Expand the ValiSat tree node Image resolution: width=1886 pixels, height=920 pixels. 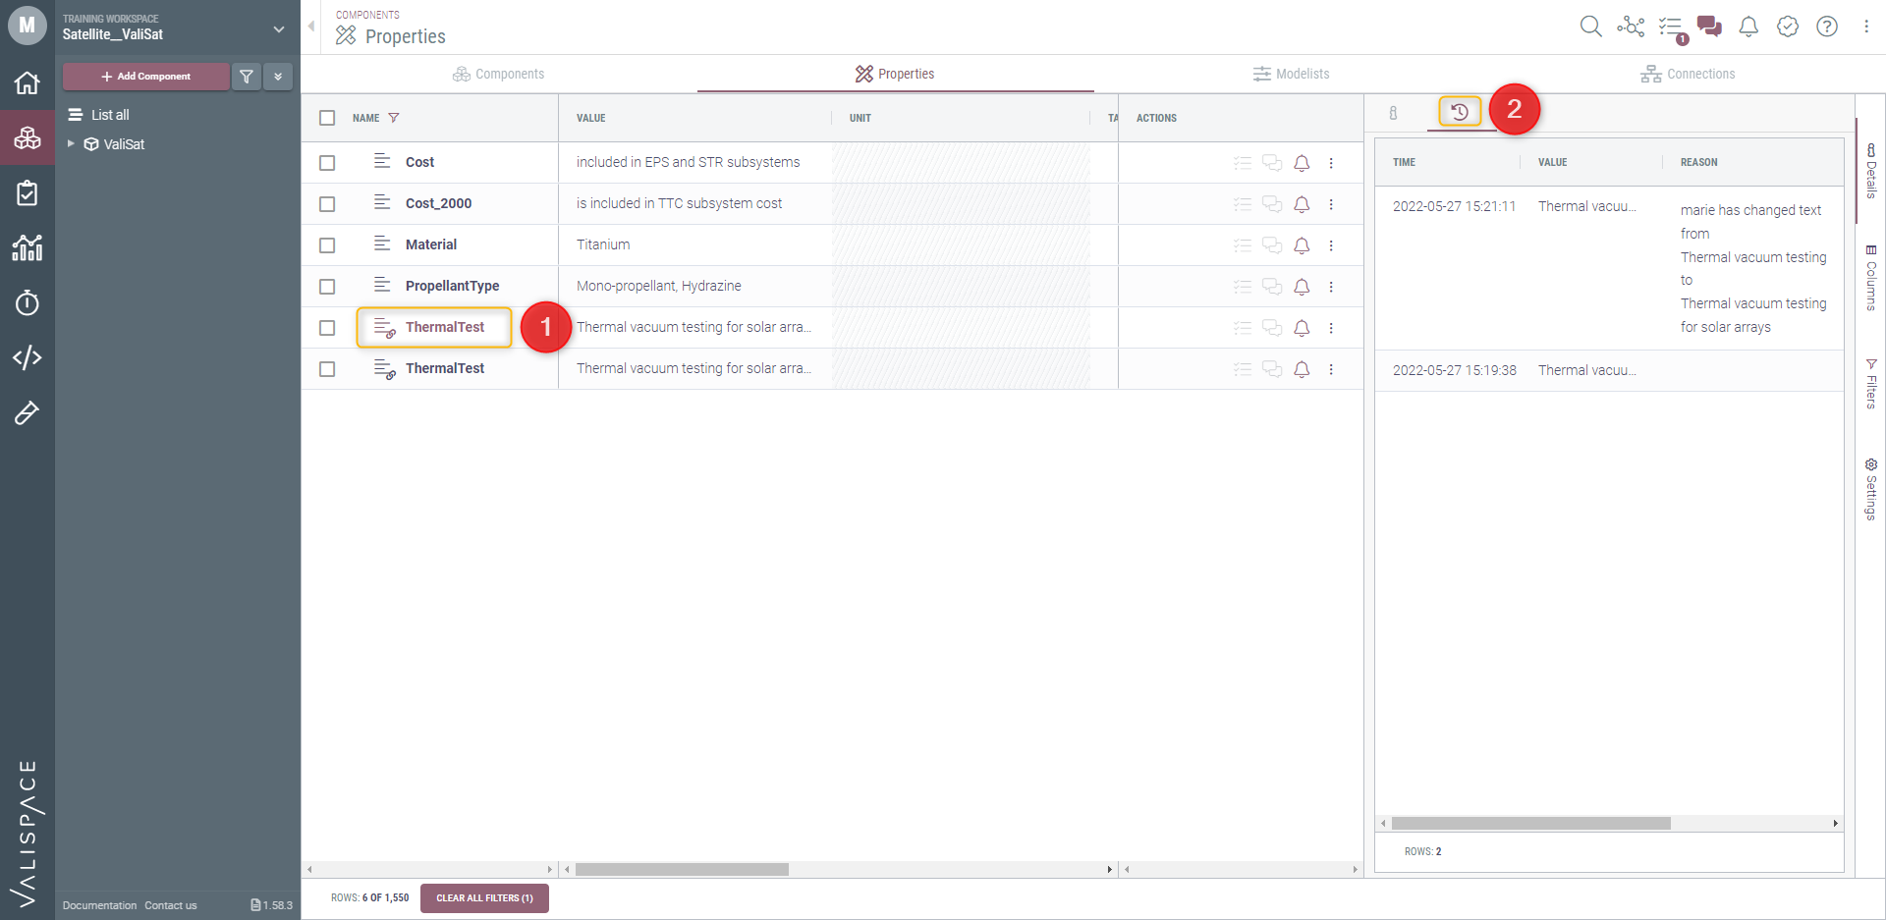[x=71, y=143]
